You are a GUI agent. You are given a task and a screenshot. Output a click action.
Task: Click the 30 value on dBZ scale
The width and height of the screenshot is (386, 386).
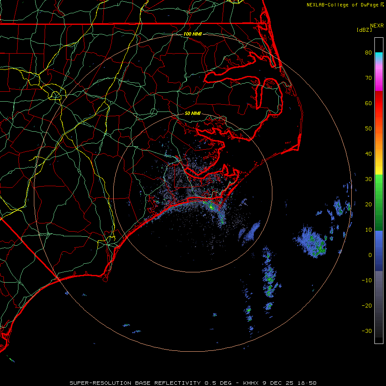[368, 179]
